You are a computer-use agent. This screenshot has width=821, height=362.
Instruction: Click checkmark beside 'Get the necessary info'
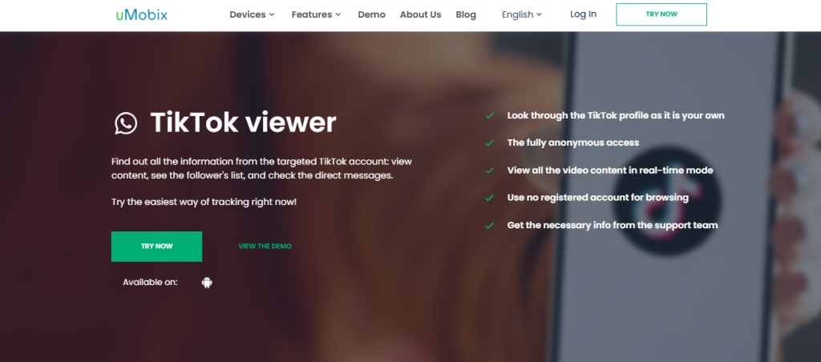(489, 225)
